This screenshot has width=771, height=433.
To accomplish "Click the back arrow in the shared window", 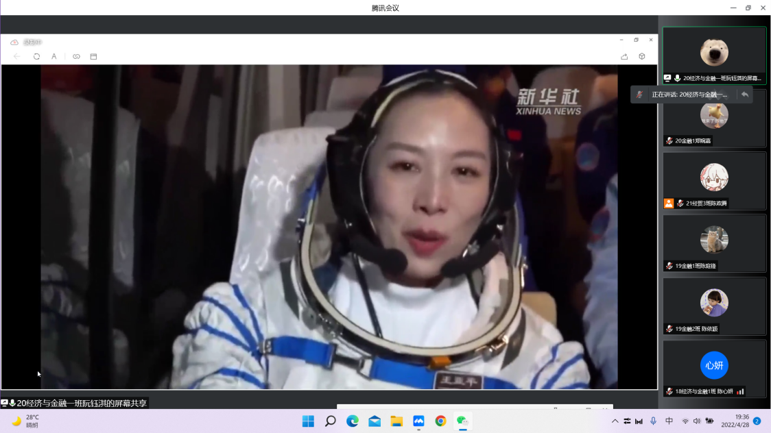I will [x=17, y=57].
